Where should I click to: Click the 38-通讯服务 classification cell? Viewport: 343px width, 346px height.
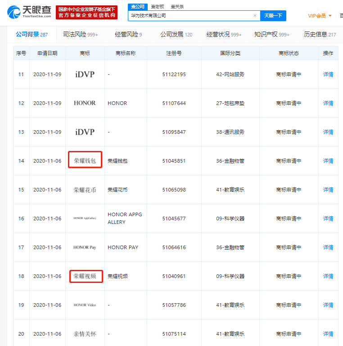230,132
